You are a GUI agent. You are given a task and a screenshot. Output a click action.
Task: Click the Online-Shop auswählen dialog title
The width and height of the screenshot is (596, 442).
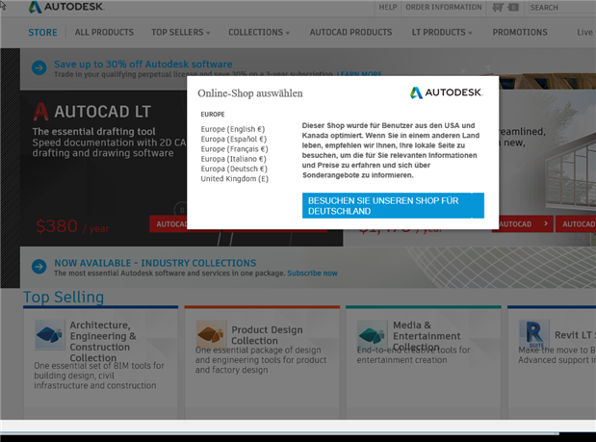(250, 93)
